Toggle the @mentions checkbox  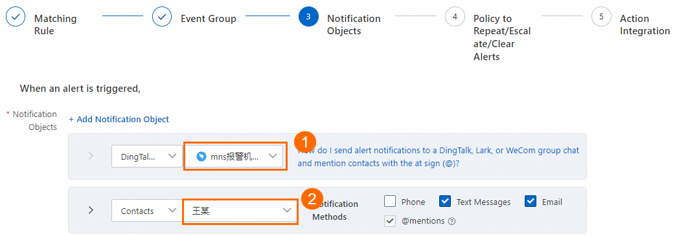pyautogui.click(x=390, y=221)
